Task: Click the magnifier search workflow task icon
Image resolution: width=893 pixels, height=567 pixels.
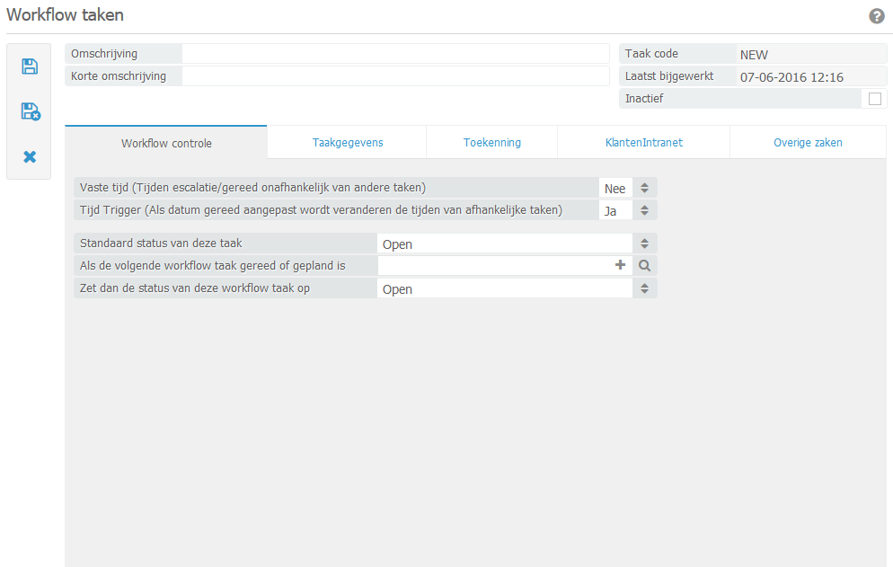Action: [644, 266]
